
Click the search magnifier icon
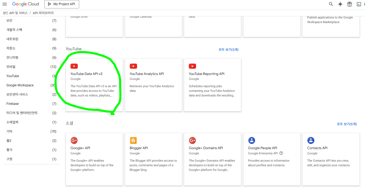pyautogui.click(x=331, y=4)
